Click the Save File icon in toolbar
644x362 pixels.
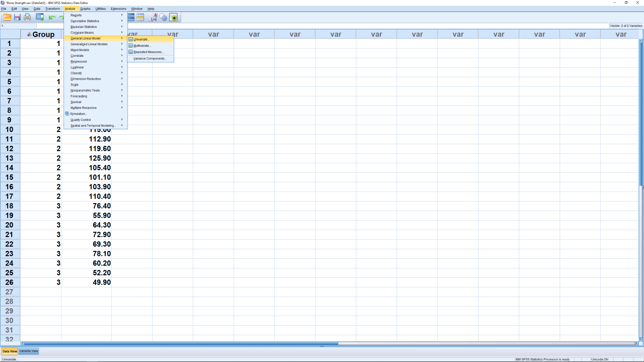[17, 17]
